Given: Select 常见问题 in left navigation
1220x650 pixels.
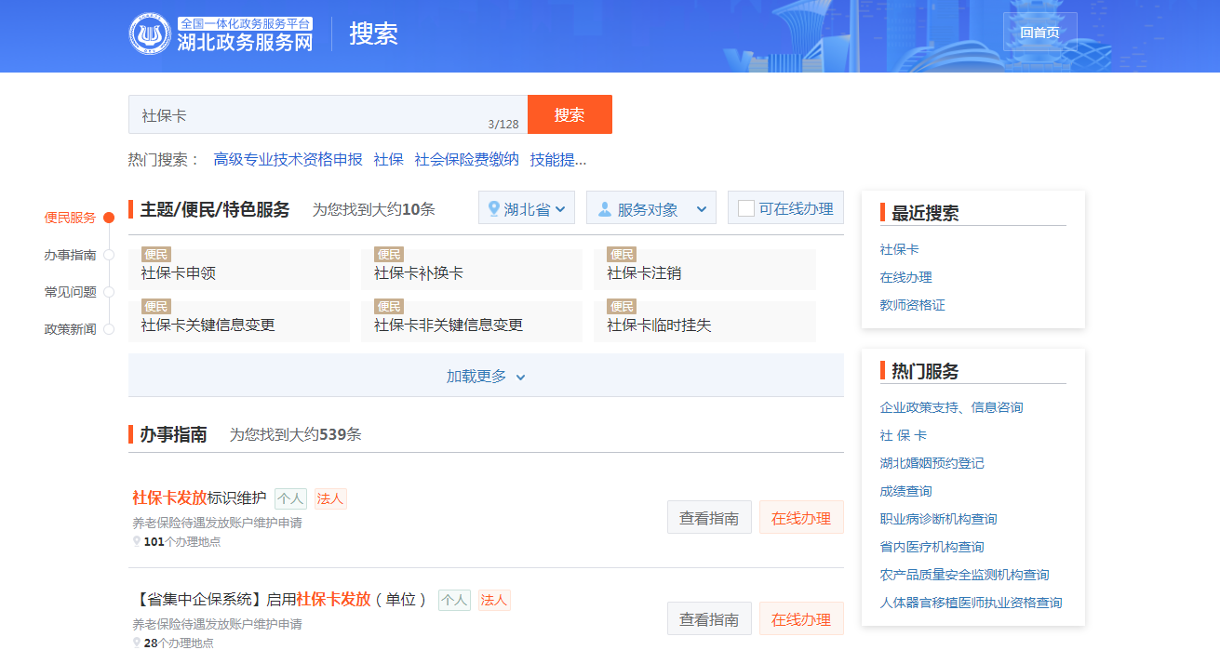Looking at the screenshot, I should [70, 292].
